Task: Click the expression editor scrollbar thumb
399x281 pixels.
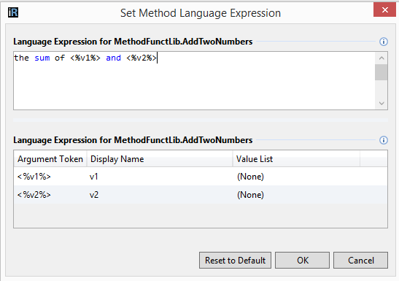Action: click(381, 72)
